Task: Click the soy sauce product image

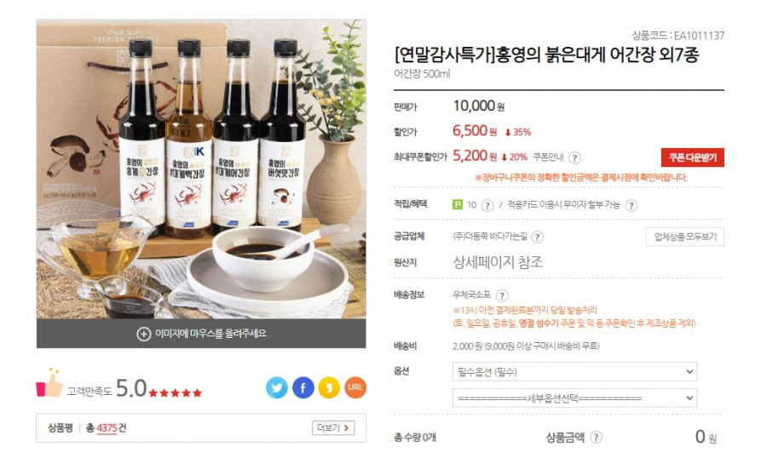Action: tap(201, 169)
